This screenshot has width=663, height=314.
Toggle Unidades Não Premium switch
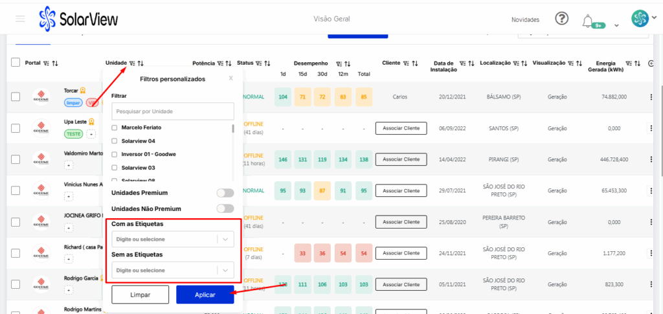click(x=225, y=208)
